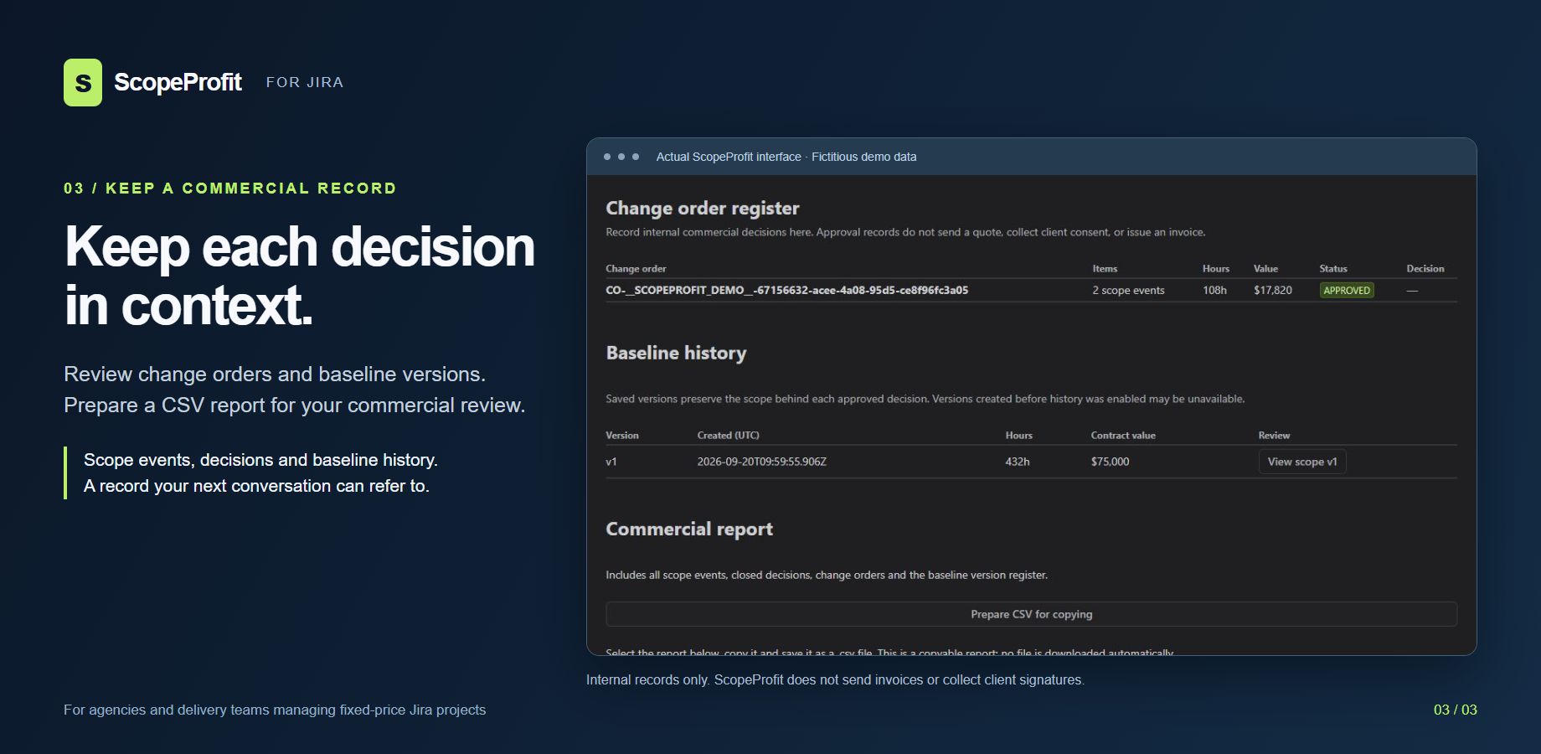Image resolution: width=1541 pixels, height=754 pixels.
Task: Click the View scope v1 button
Action: point(1302,462)
